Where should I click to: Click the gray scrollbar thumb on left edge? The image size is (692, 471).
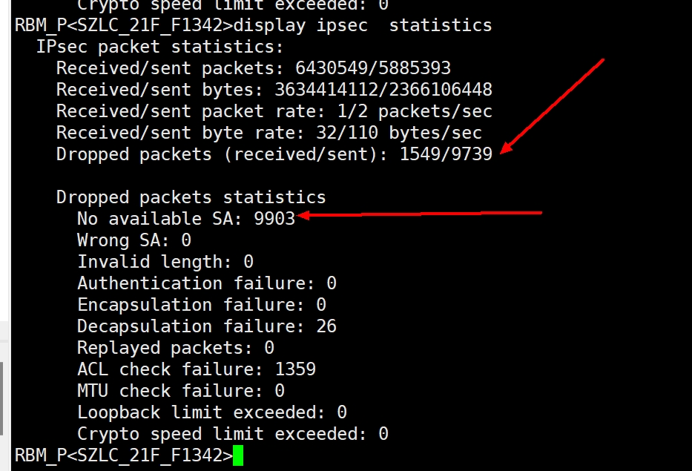[x=1, y=397]
